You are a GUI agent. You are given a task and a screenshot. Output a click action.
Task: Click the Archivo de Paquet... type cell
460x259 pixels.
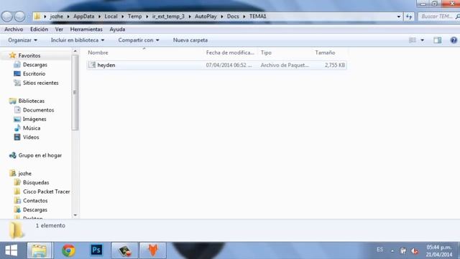[x=285, y=65]
